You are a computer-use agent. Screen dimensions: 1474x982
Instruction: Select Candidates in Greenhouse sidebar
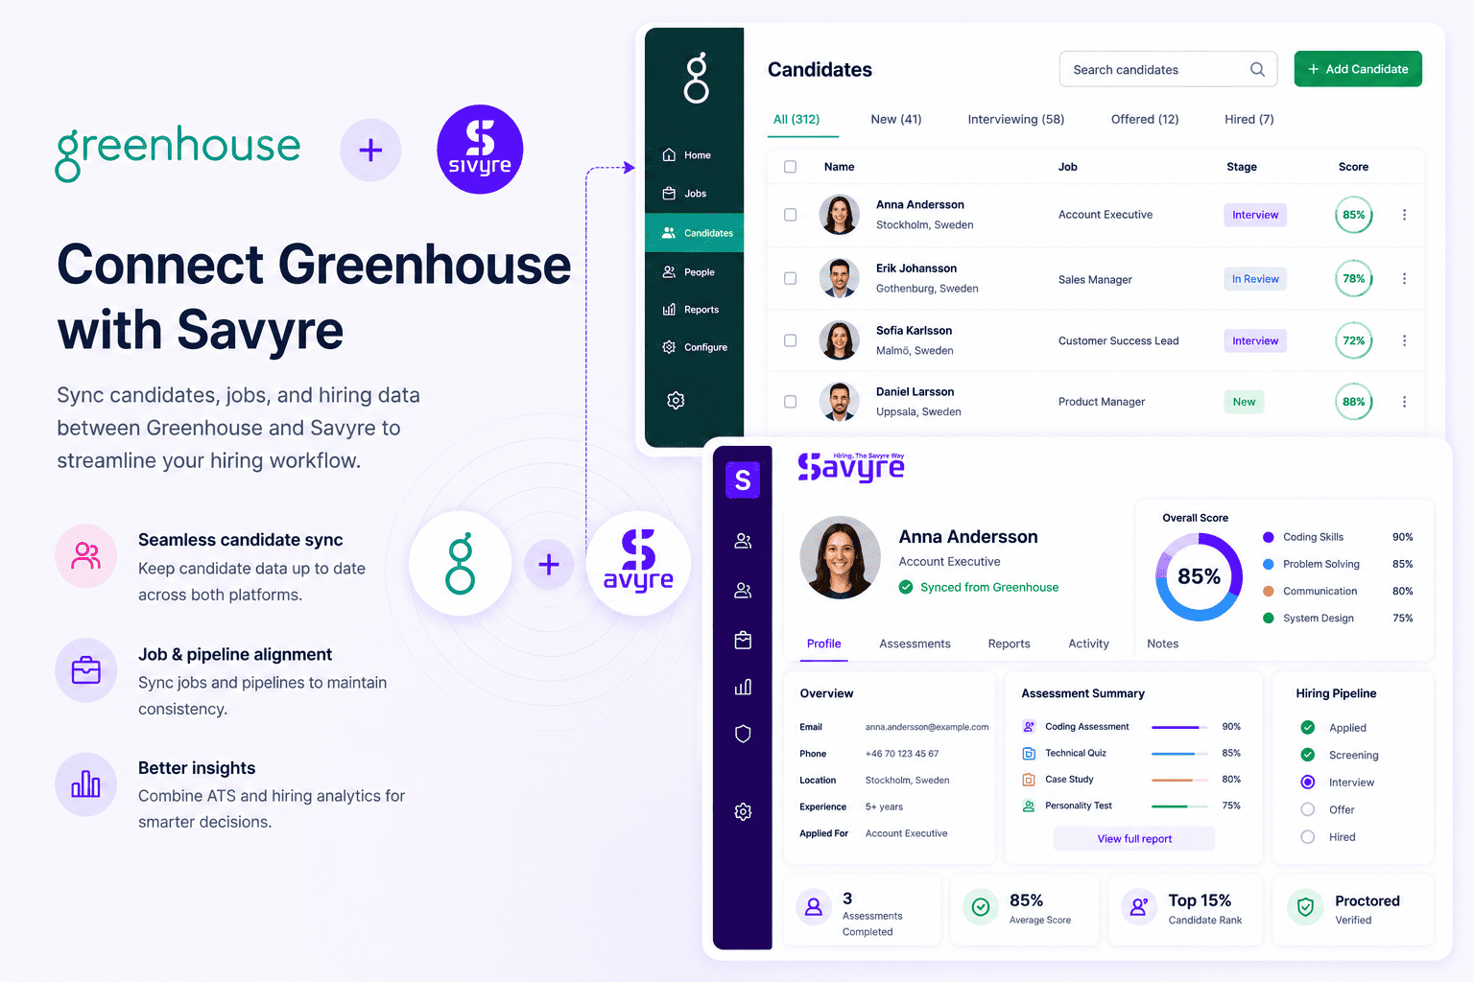tap(695, 233)
